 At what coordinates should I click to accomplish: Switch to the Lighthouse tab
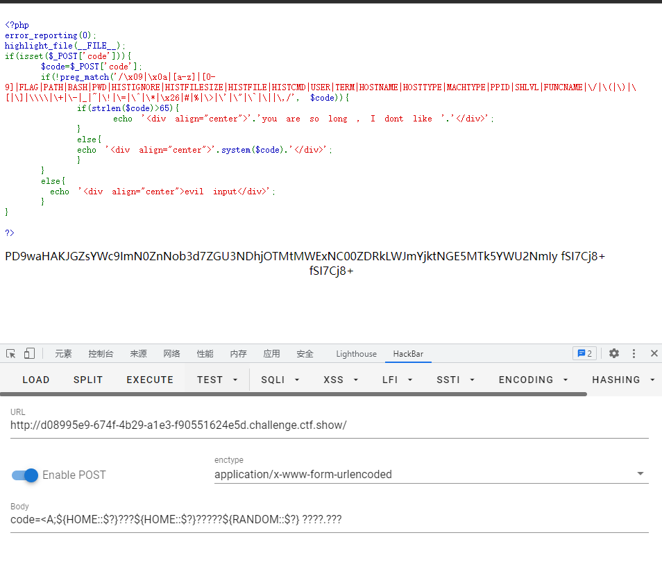pos(357,354)
